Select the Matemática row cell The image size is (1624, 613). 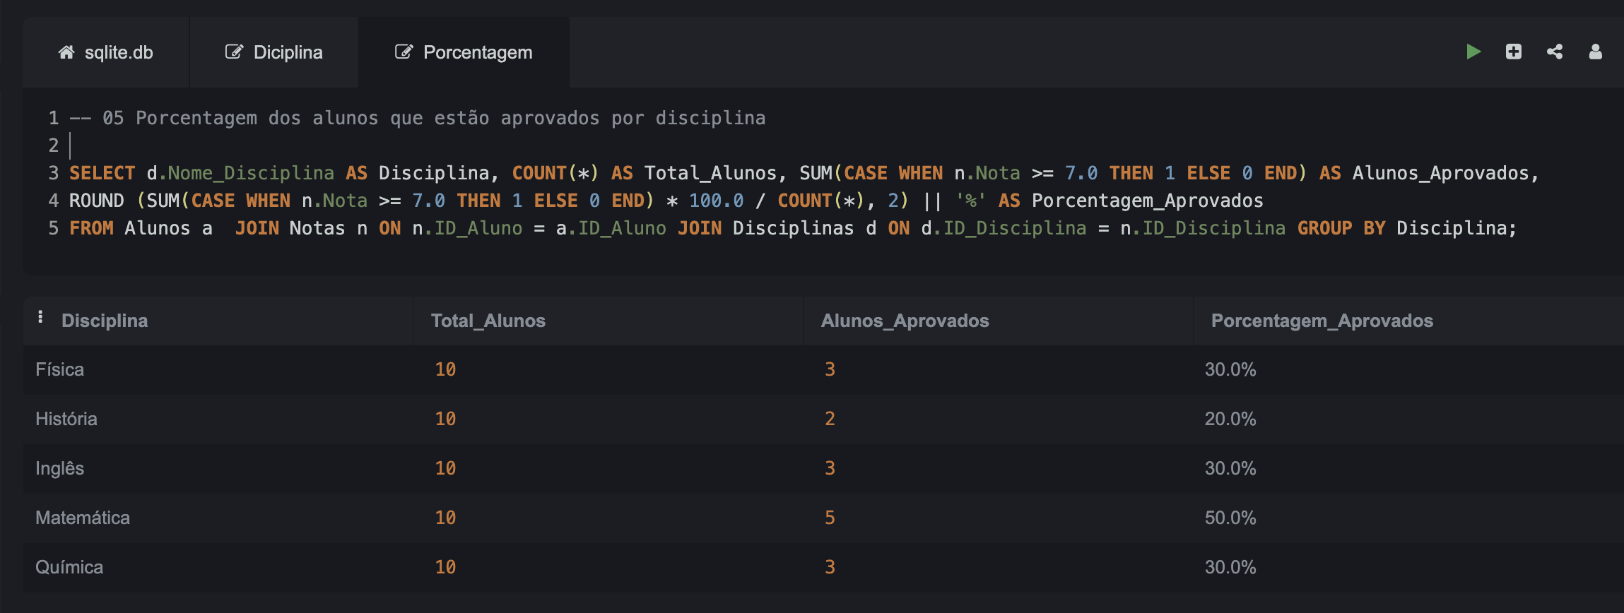[83, 518]
